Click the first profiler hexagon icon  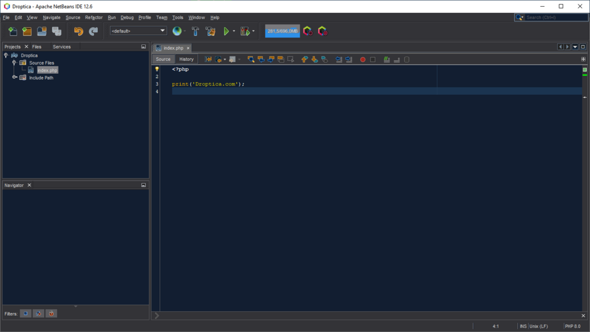coord(308,31)
